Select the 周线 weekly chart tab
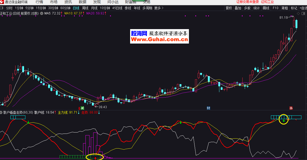Screen dimensions: 307x160 pos(85,8)
